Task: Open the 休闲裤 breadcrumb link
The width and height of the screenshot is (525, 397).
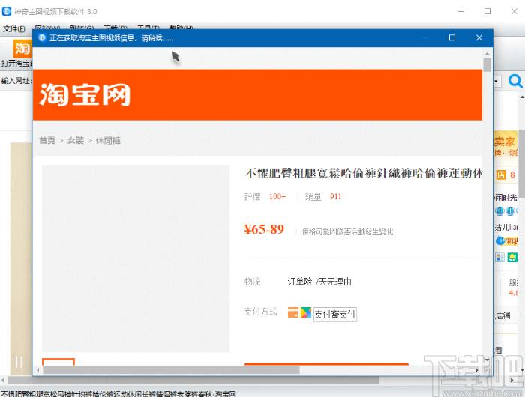Action: (108, 141)
